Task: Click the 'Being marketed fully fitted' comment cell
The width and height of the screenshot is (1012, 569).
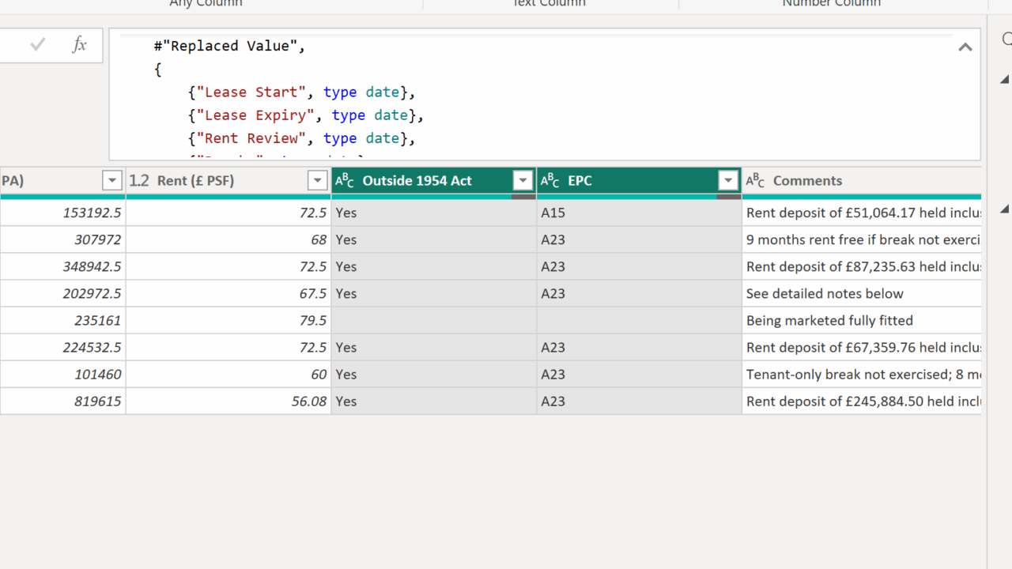Action: point(860,321)
